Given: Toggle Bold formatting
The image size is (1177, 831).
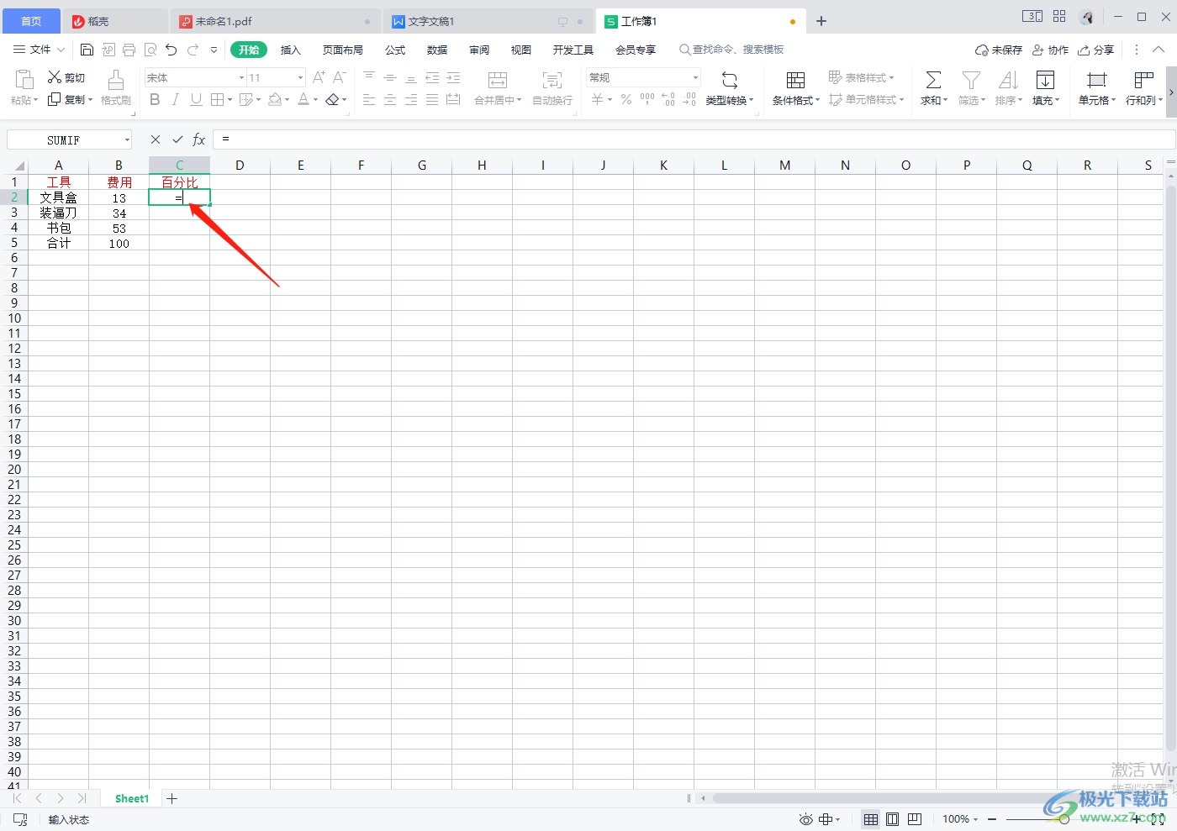Looking at the screenshot, I should click(155, 99).
